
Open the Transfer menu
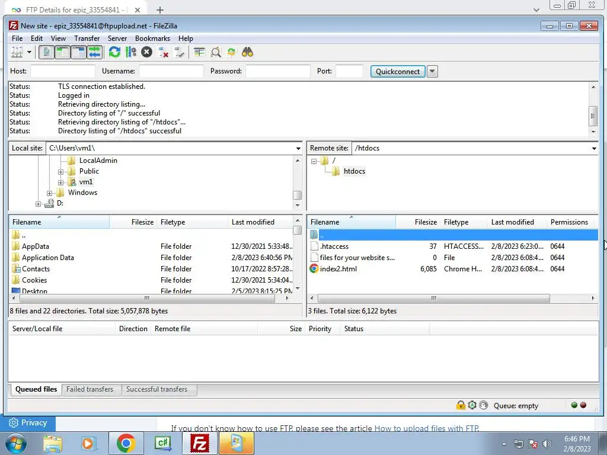(x=87, y=39)
